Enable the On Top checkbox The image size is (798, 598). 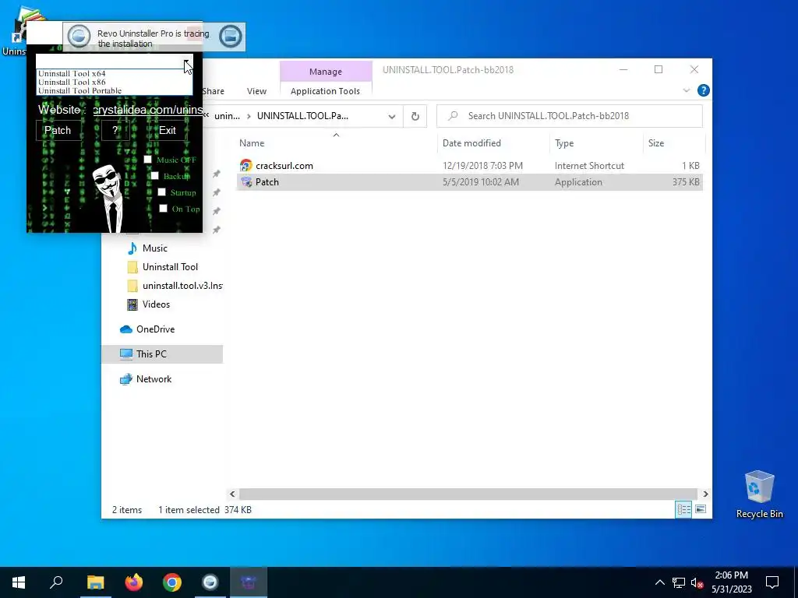point(164,209)
